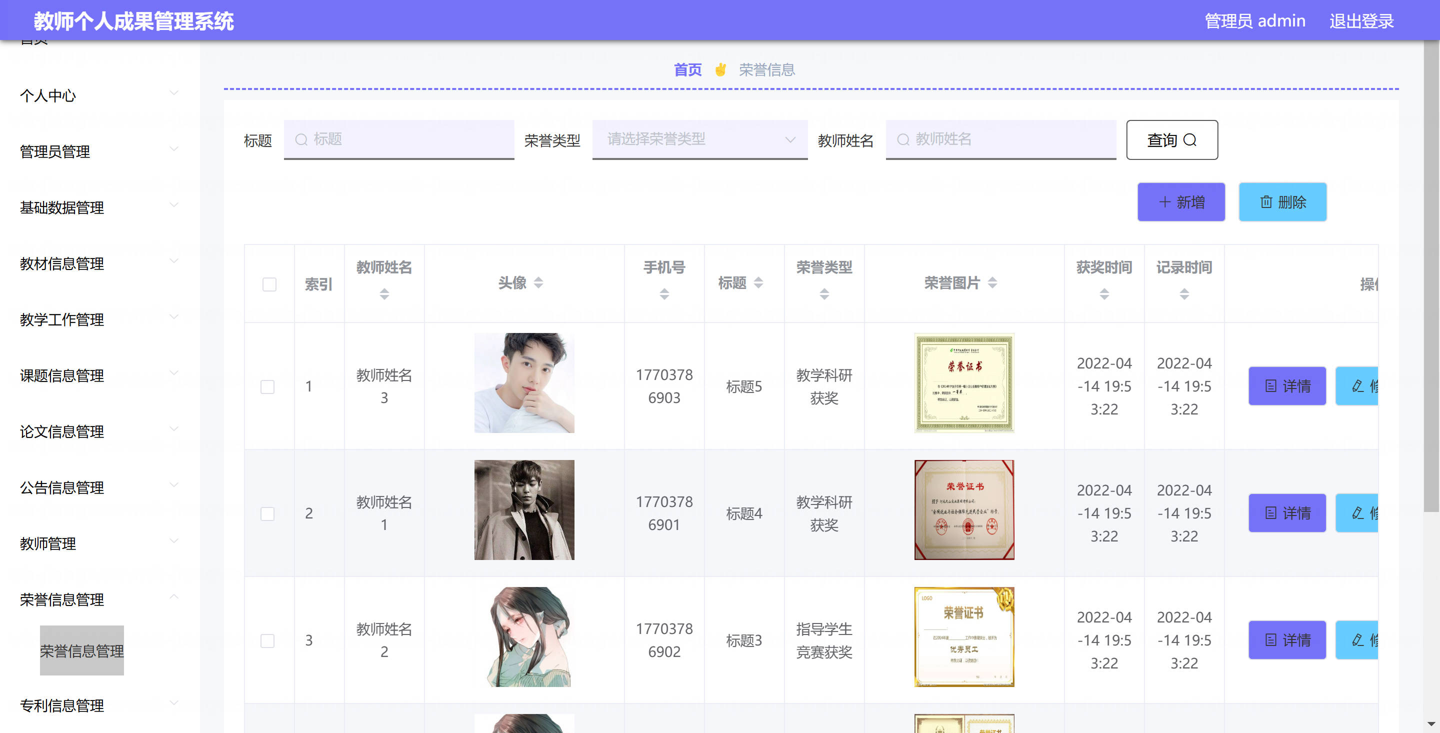Open the green certificate image for 标题5
The height and width of the screenshot is (733, 1440).
[x=964, y=383]
